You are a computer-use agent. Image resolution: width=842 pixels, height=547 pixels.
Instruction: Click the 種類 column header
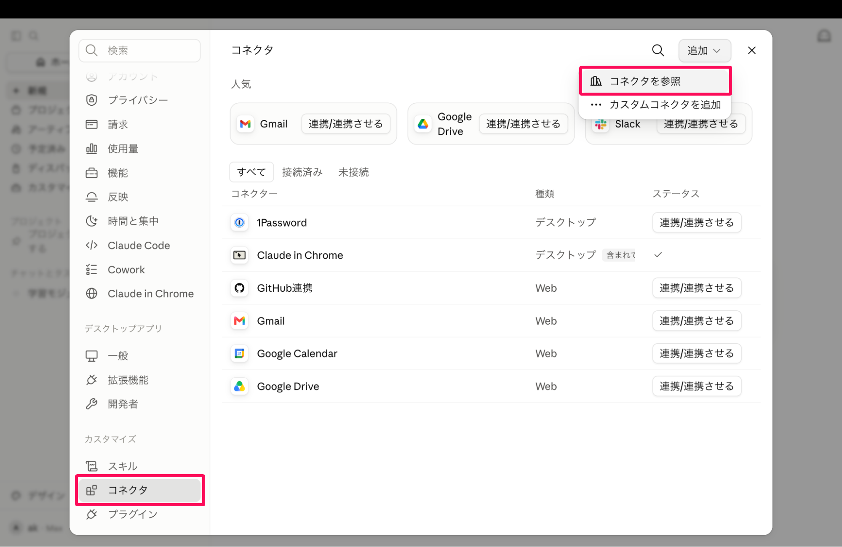coord(545,194)
